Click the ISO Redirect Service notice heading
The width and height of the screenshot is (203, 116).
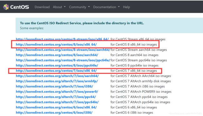82,23
